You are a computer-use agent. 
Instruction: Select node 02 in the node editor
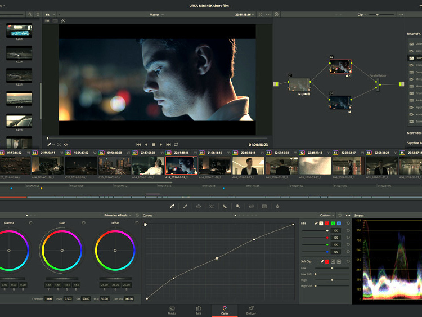[x=340, y=66]
